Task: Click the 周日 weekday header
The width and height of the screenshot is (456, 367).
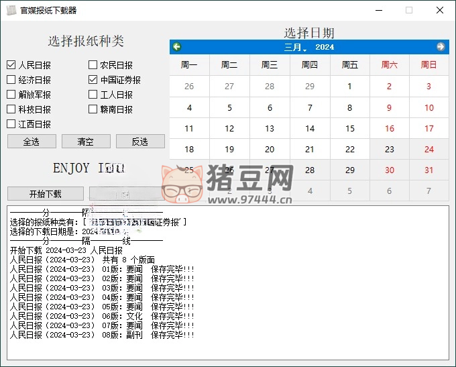Action: click(429, 64)
